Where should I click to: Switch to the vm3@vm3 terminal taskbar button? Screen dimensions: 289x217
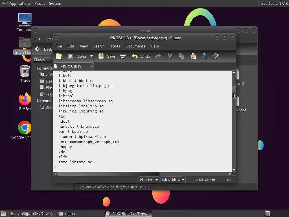pos(33,214)
